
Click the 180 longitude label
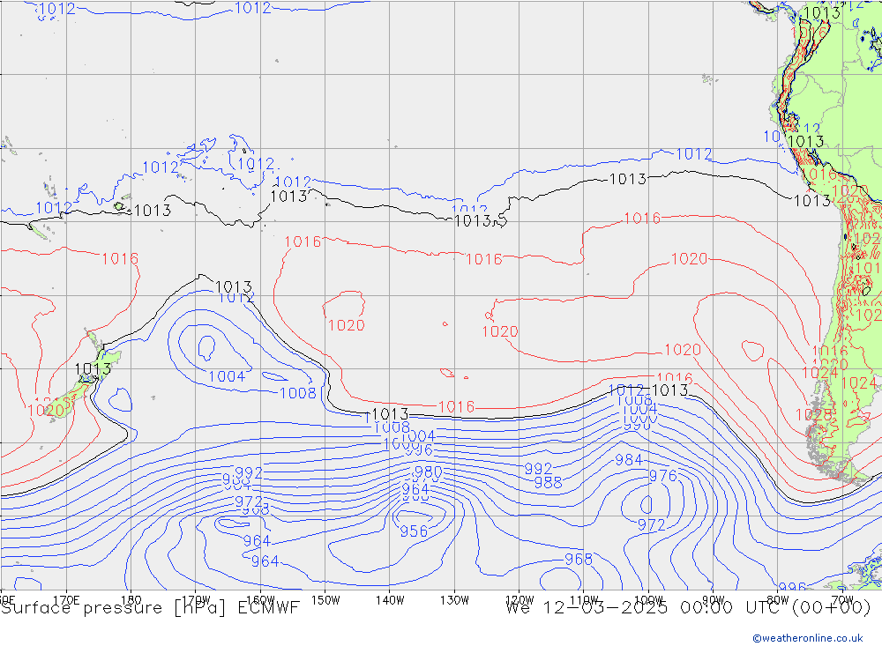pos(131,600)
